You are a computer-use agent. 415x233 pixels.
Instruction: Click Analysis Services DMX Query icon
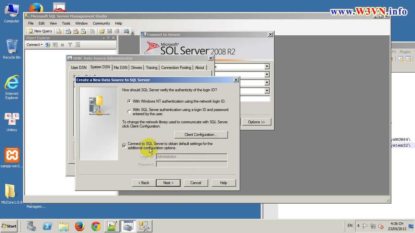pyautogui.click(x=76, y=31)
